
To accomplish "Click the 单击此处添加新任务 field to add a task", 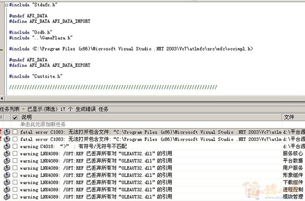I will [x=150, y=124].
